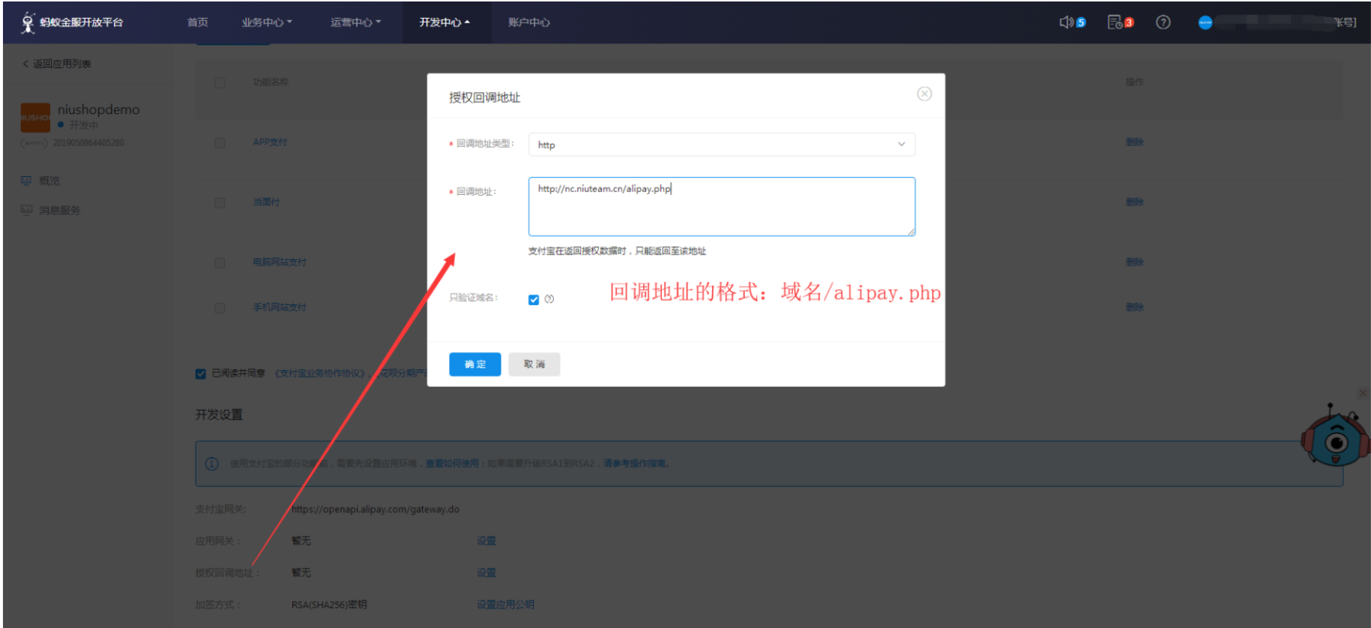Click the niushopdemo app logo thumbnail
Viewport: 1371px width, 628px height.
pos(35,118)
